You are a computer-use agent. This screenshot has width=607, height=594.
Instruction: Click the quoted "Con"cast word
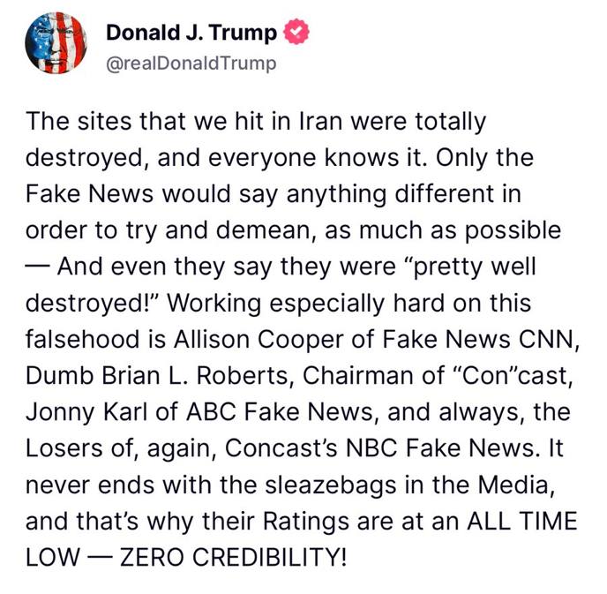point(509,376)
